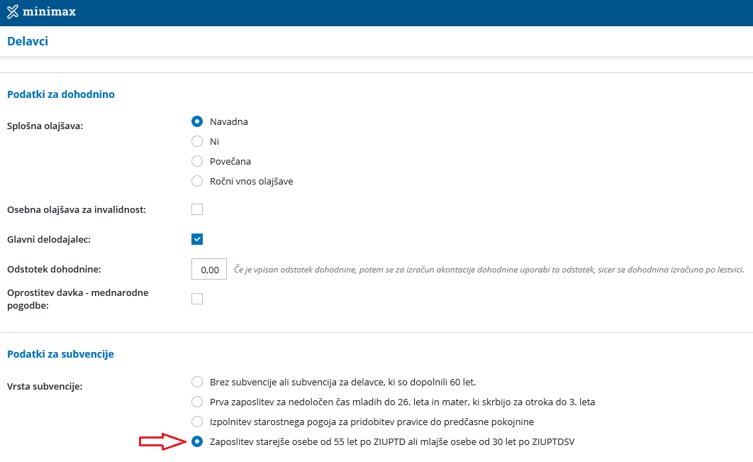
Task: Click the Podatki za subvencije section heading
Action: click(x=60, y=354)
